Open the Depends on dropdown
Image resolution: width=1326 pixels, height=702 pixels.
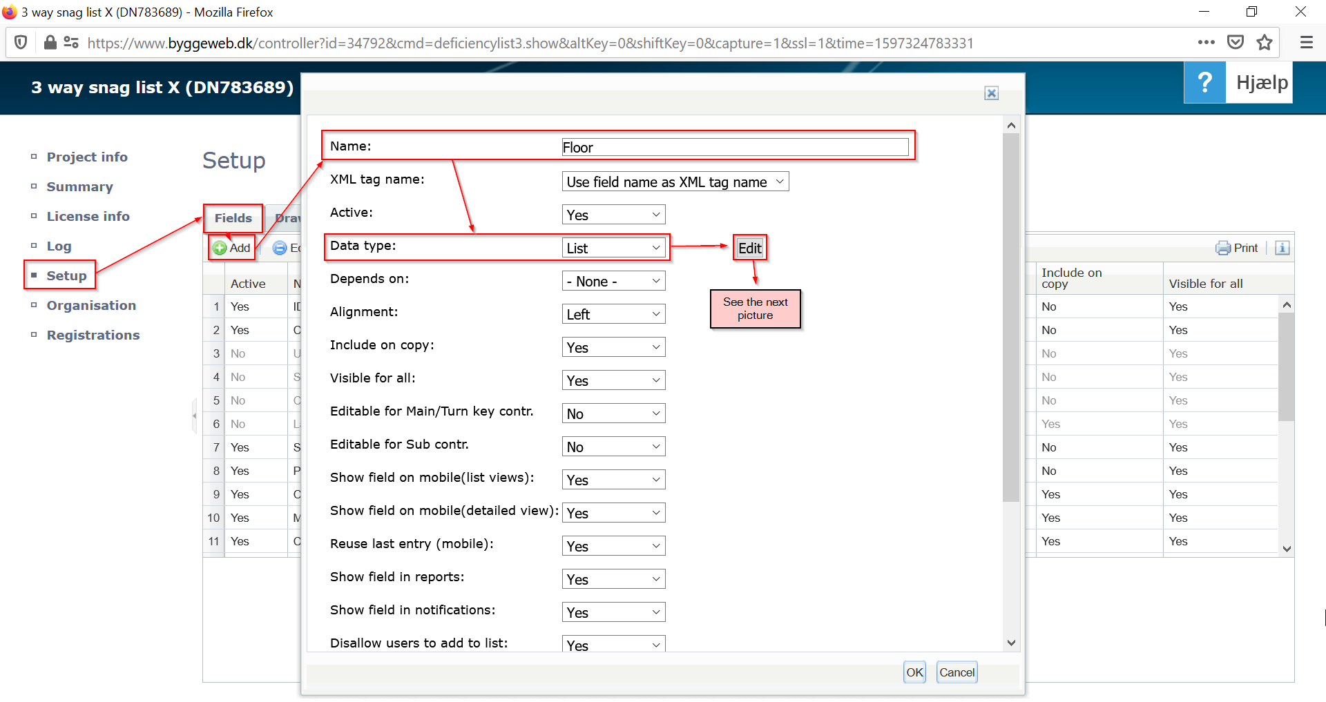(613, 281)
